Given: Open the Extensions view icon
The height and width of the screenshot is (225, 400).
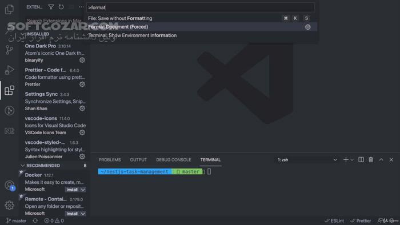Looking at the screenshot, I should (10, 90).
